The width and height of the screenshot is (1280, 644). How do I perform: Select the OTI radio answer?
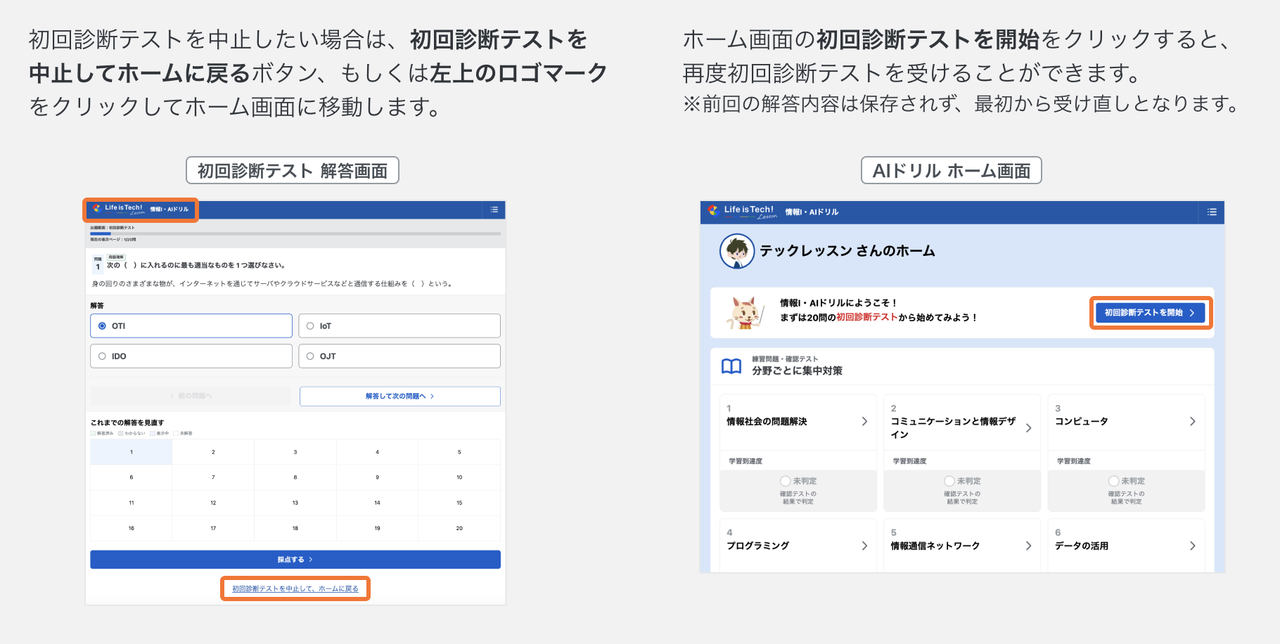click(191, 326)
